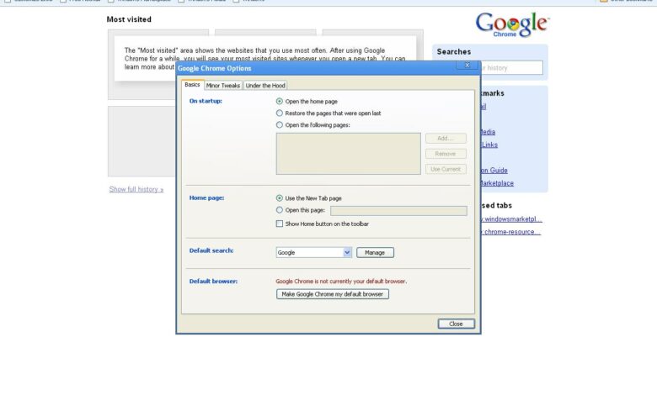Image resolution: width=657 pixels, height=395 pixels.
Task: Open the Show full history link
Action: tap(136, 189)
